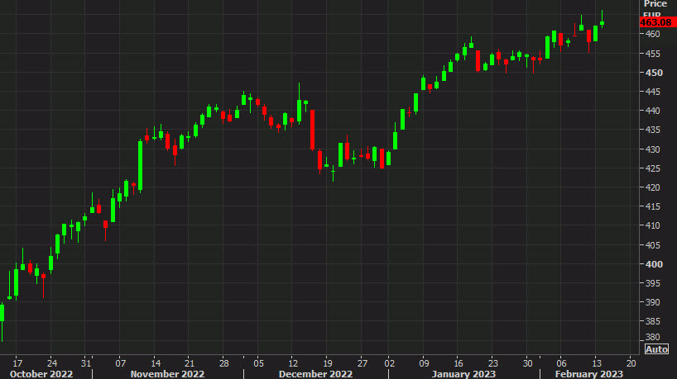Click the November 2022 month label
Viewport: 677px width, 379px height.
(x=167, y=374)
